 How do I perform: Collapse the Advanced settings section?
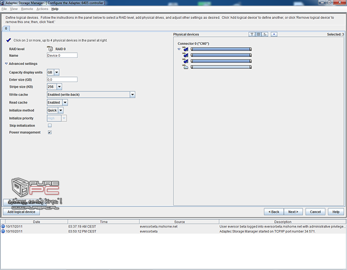[6, 63]
